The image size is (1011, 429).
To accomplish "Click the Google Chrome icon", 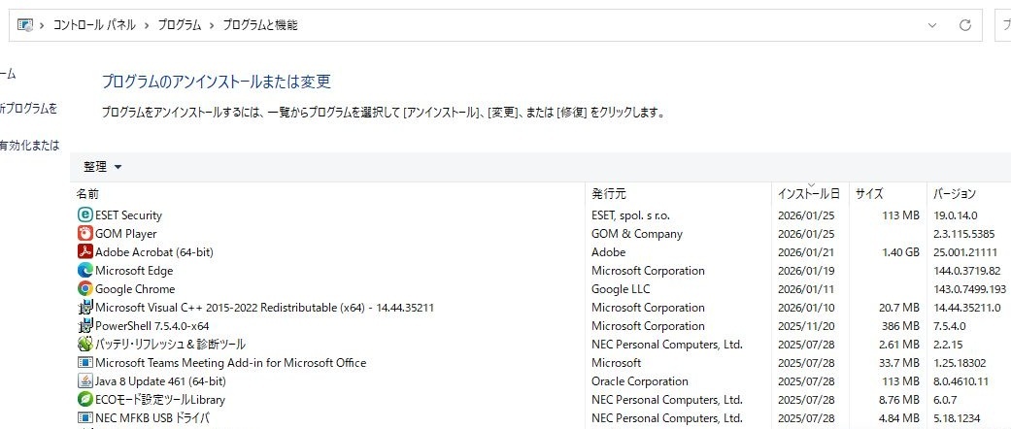I will (x=84, y=289).
